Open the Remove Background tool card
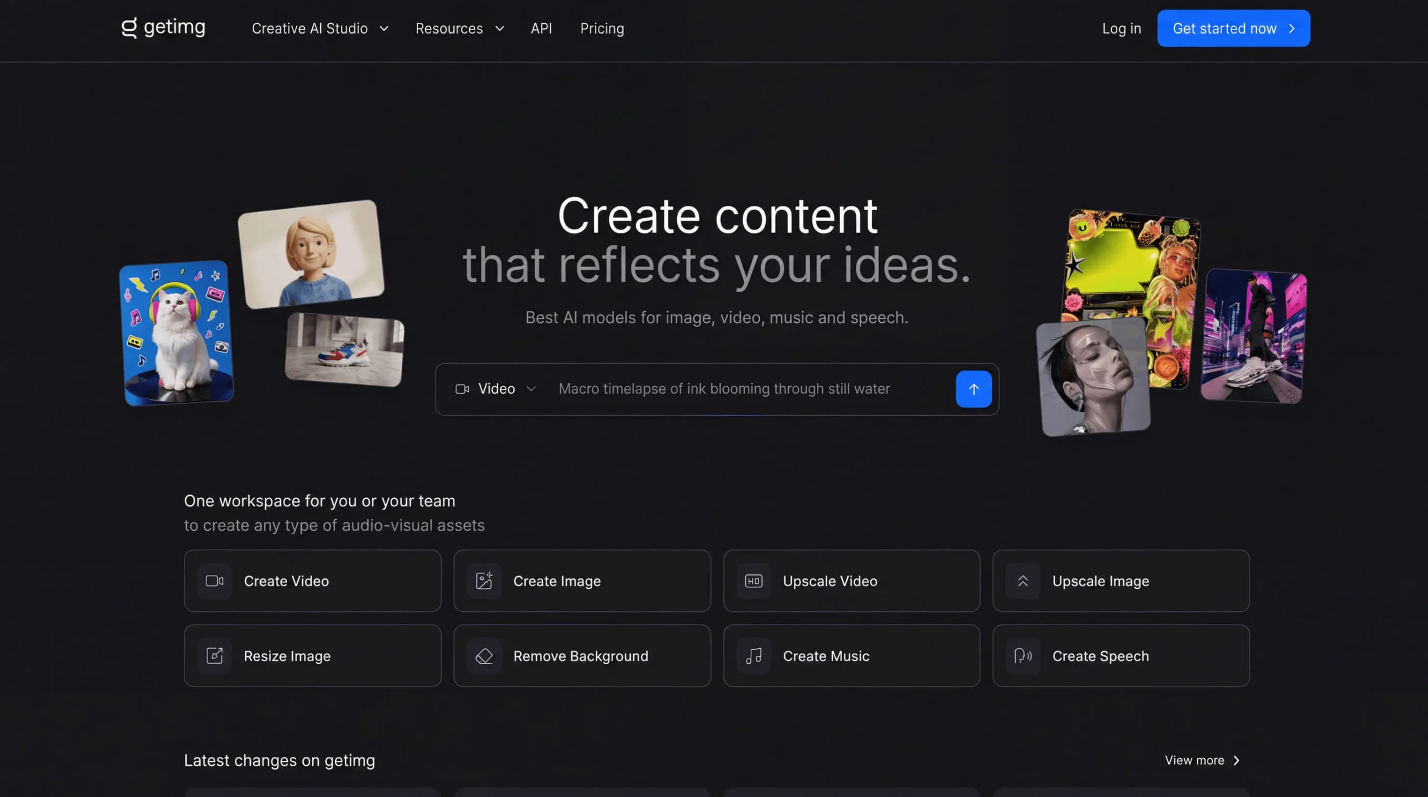Image resolution: width=1428 pixels, height=797 pixels. (582, 655)
